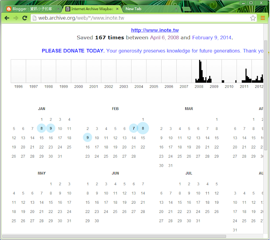Click the horizontal scrollbar at page bottom
Viewport: 270px width, 240px height.
point(114,236)
